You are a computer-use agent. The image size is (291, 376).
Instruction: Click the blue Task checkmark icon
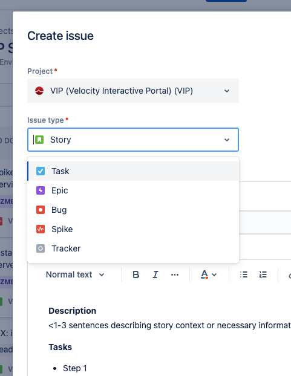41,171
